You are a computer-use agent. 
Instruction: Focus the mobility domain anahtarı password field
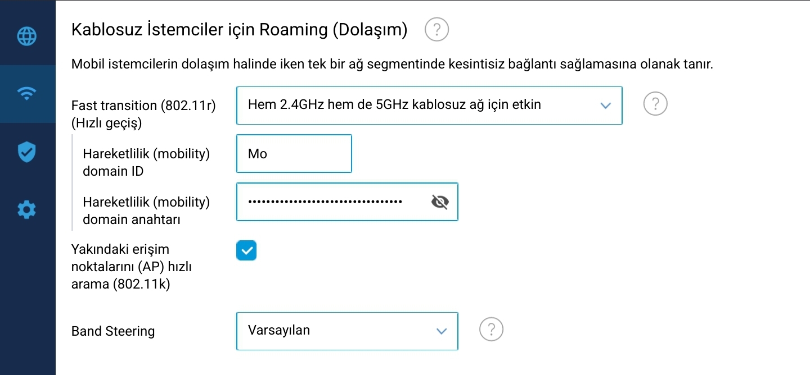347,202
